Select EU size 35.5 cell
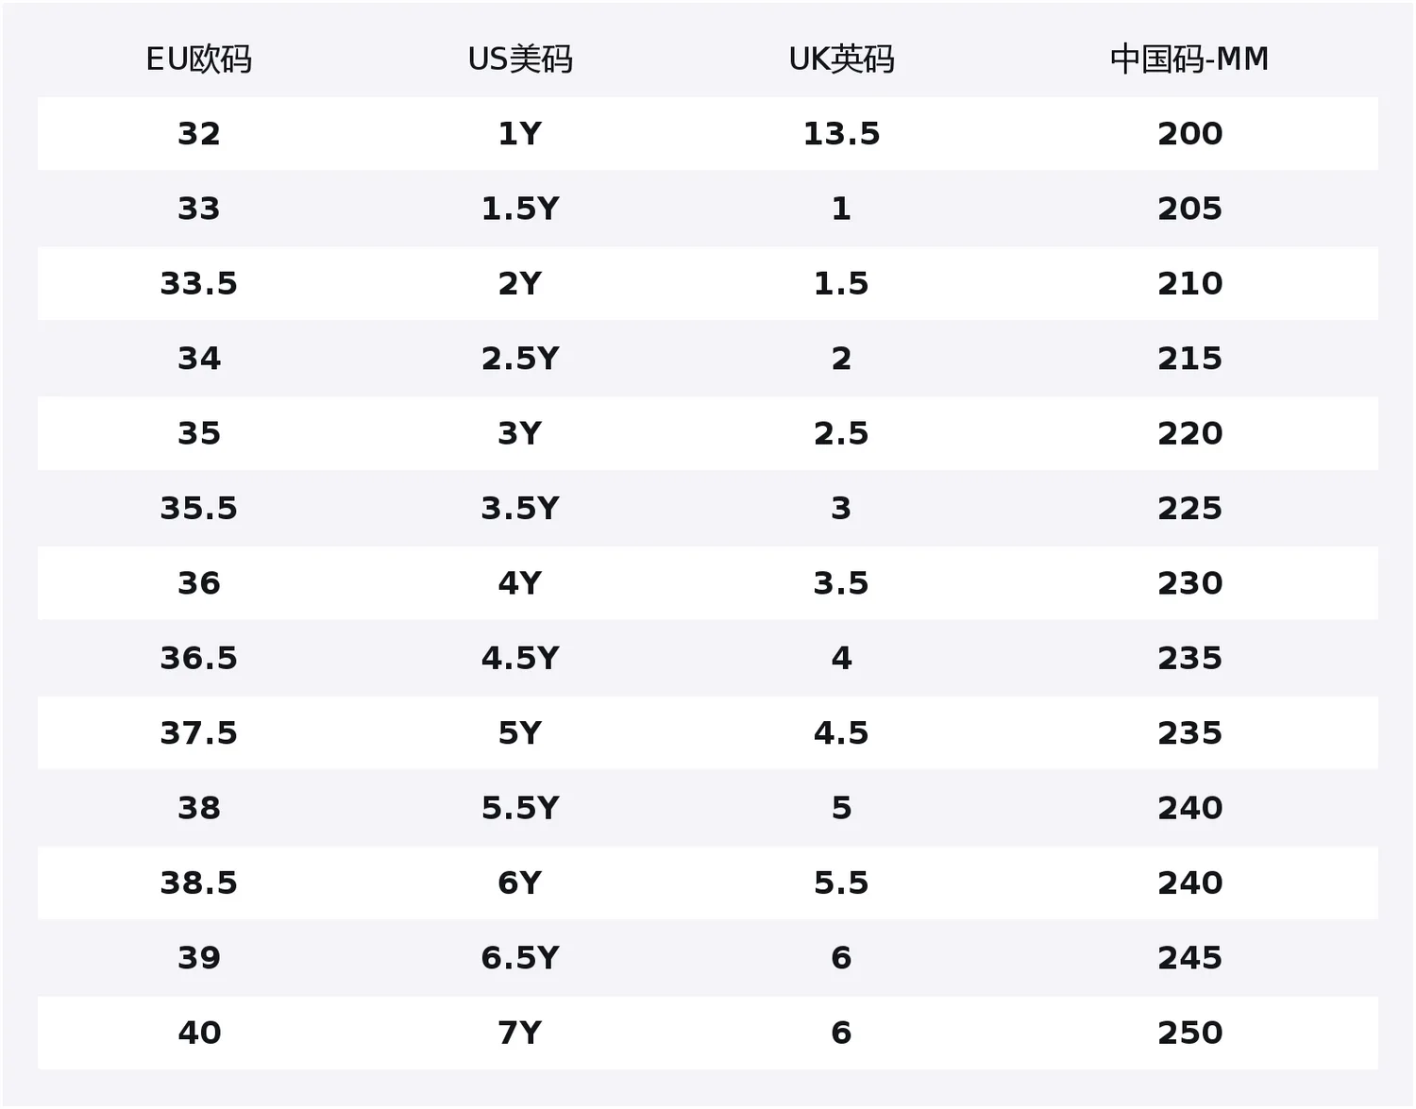 [199, 509]
